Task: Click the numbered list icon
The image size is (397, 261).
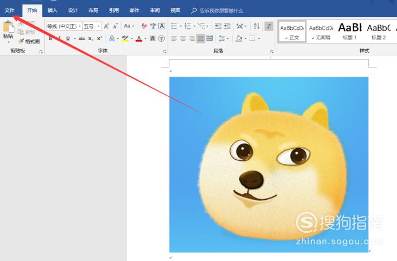Action: tap(188, 26)
